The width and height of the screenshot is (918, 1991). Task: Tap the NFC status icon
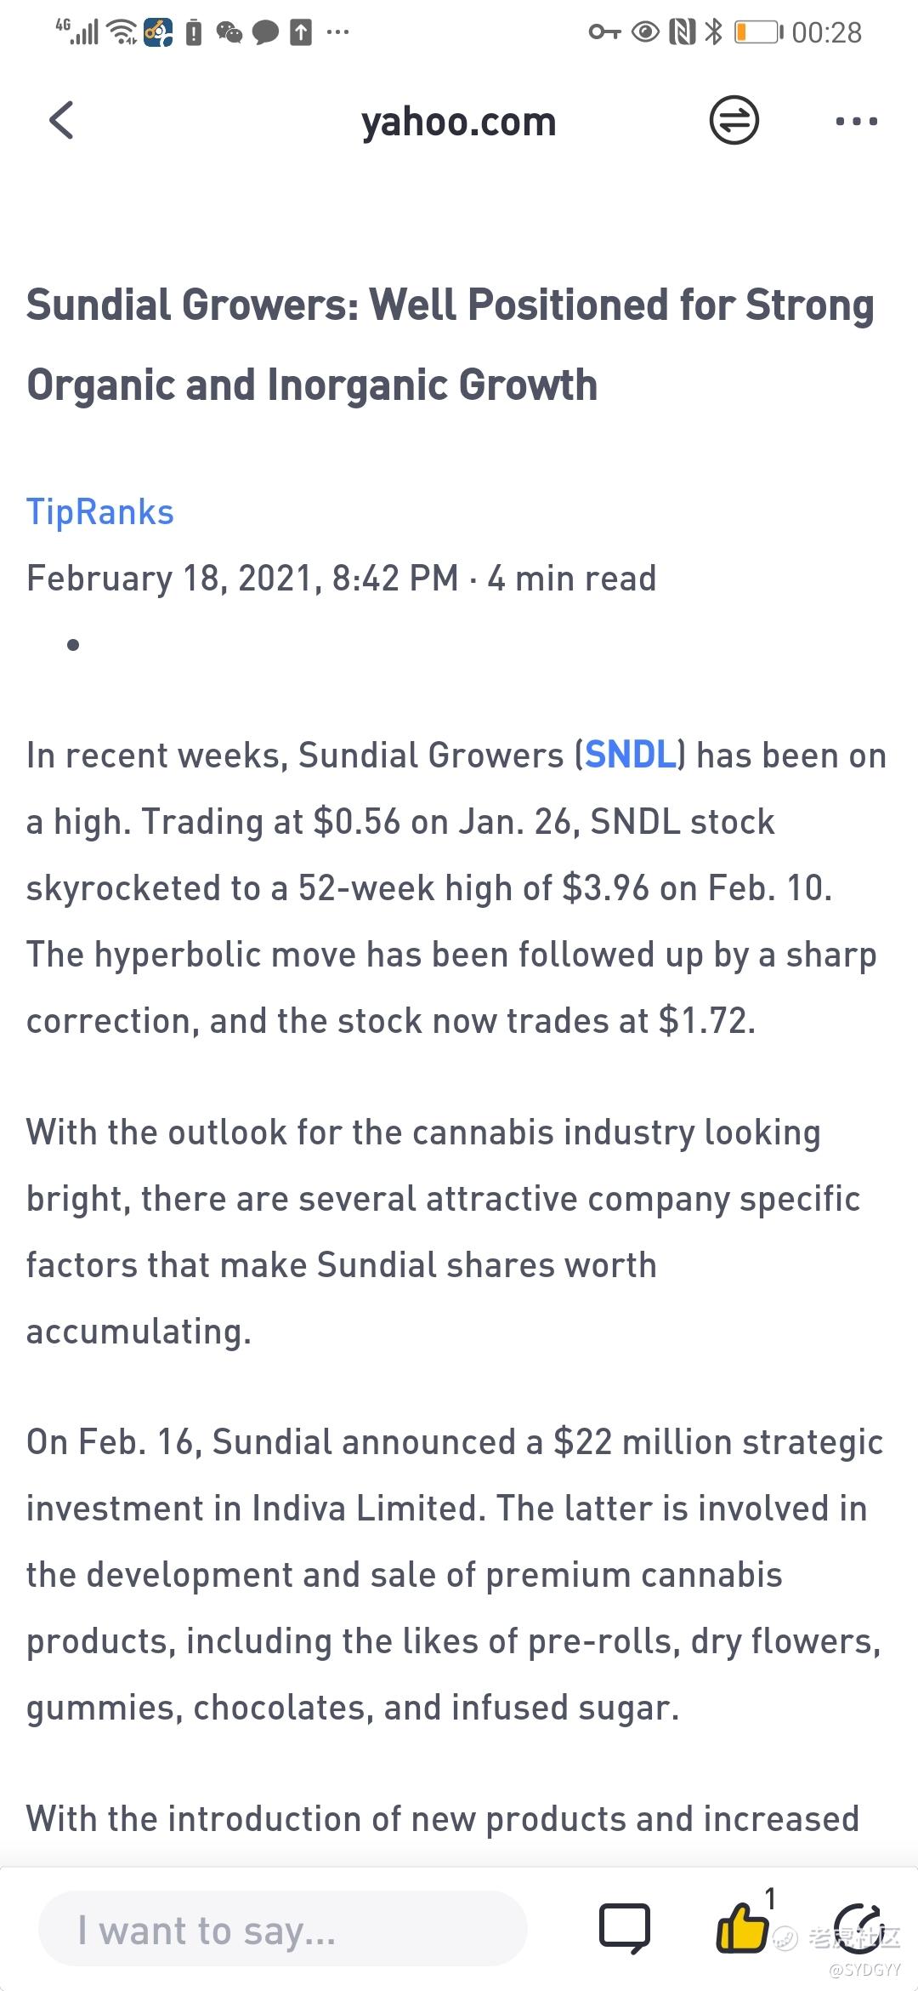[682, 32]
